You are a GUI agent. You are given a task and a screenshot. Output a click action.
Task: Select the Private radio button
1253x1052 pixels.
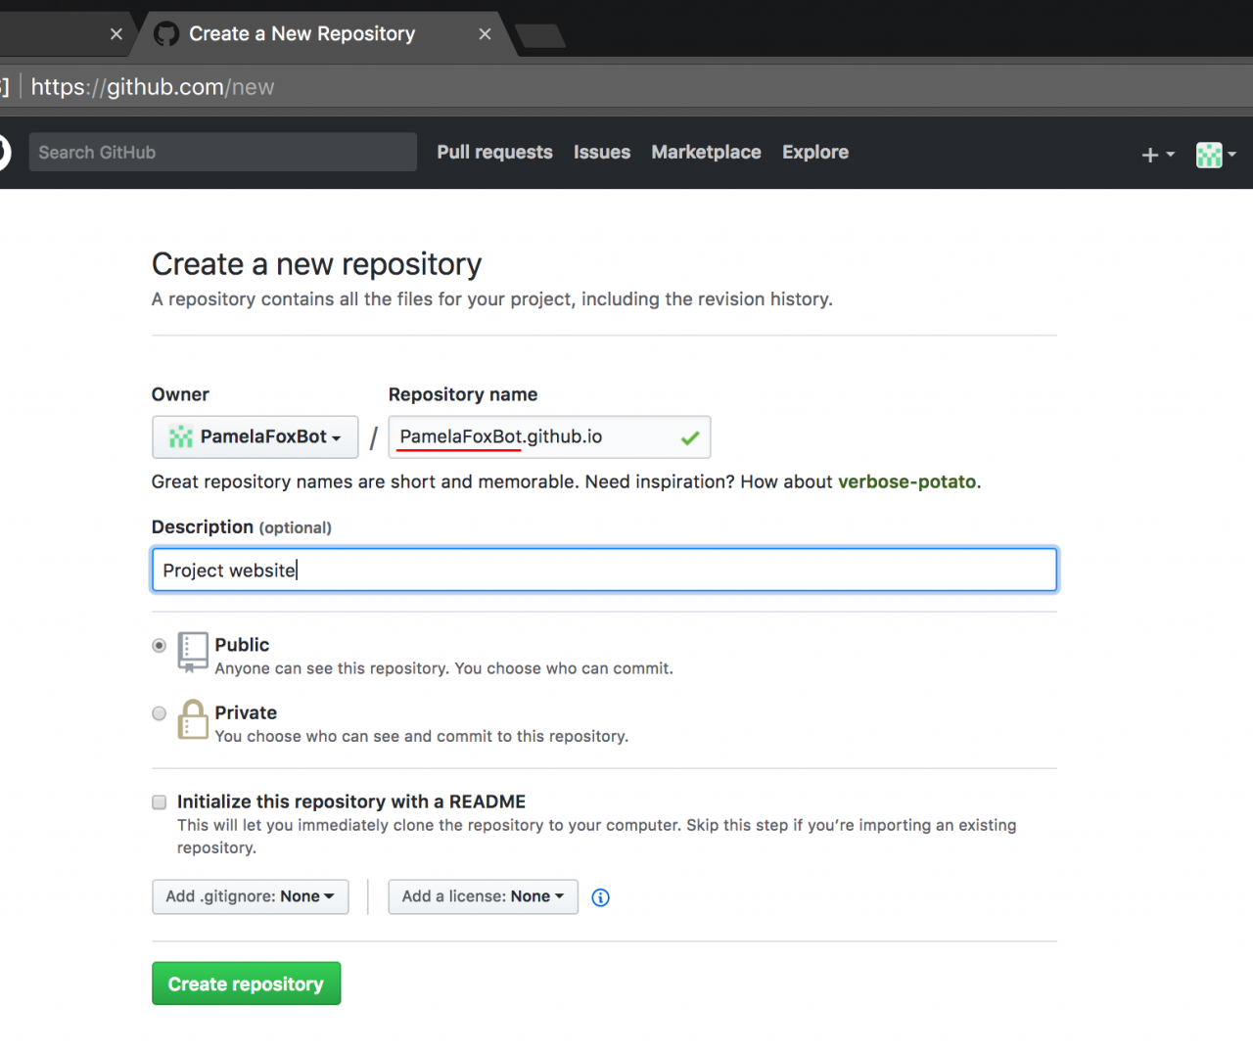click(159, 713)
